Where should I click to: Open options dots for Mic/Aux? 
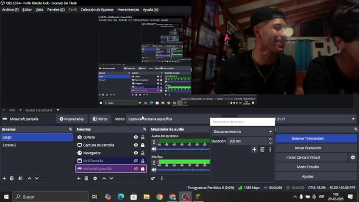[154, 163]
